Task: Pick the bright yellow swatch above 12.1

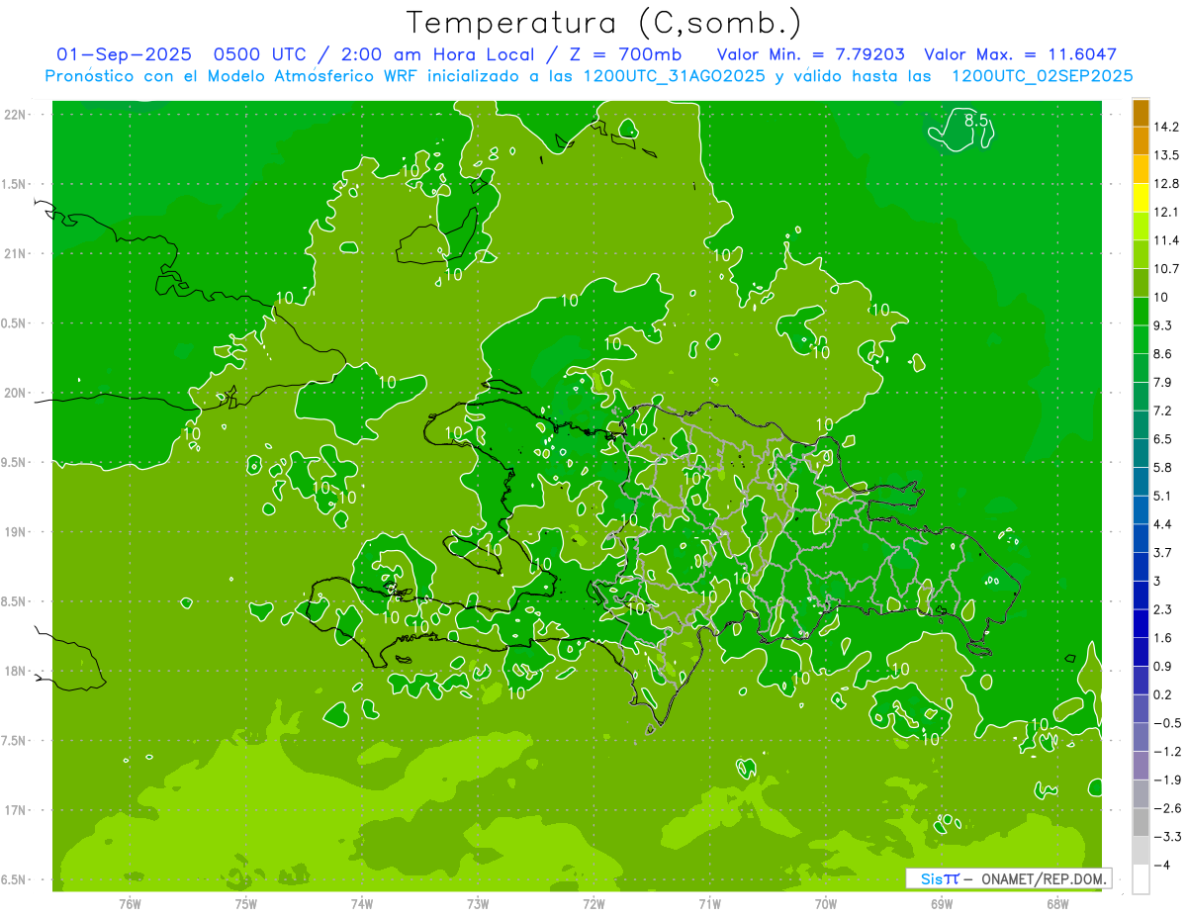Action: point(1141,198)
